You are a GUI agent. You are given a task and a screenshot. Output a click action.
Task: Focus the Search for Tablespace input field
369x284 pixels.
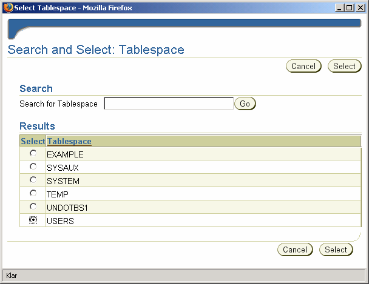[169, 104]
